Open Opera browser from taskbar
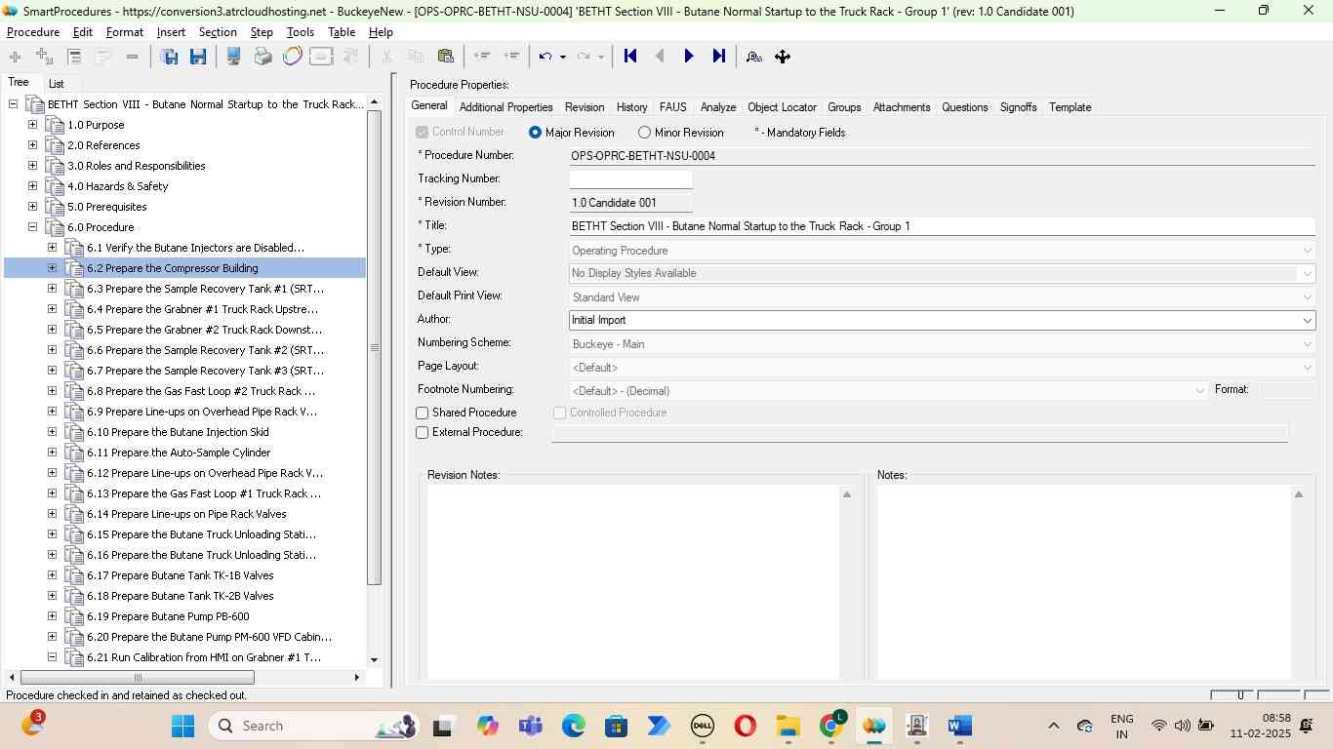The width and height of the screenshot is (1333, 749). coord(745,726)
